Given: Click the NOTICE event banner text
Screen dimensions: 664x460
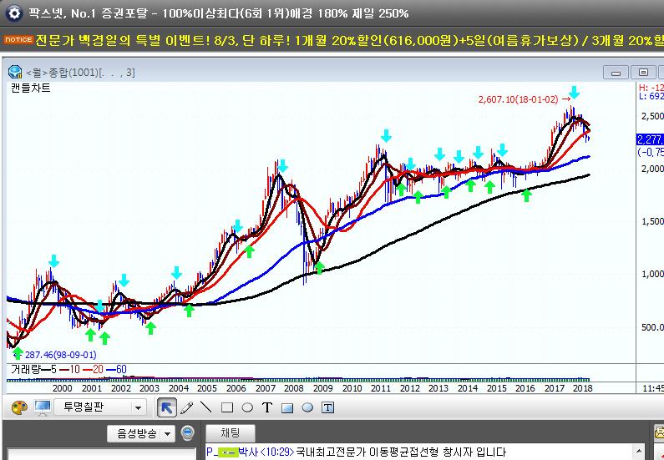Looking at the screenshot, I should click(334, 38).
